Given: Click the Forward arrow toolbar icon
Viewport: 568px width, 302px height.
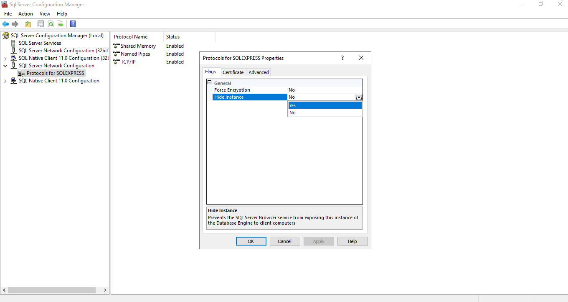Looking at the screenshot, I should pyautogui.click(x=15, y=24).
